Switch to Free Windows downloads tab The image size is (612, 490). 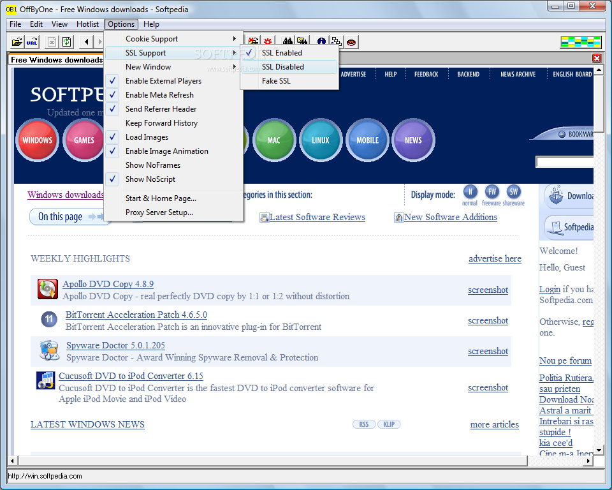pos(57,60)
